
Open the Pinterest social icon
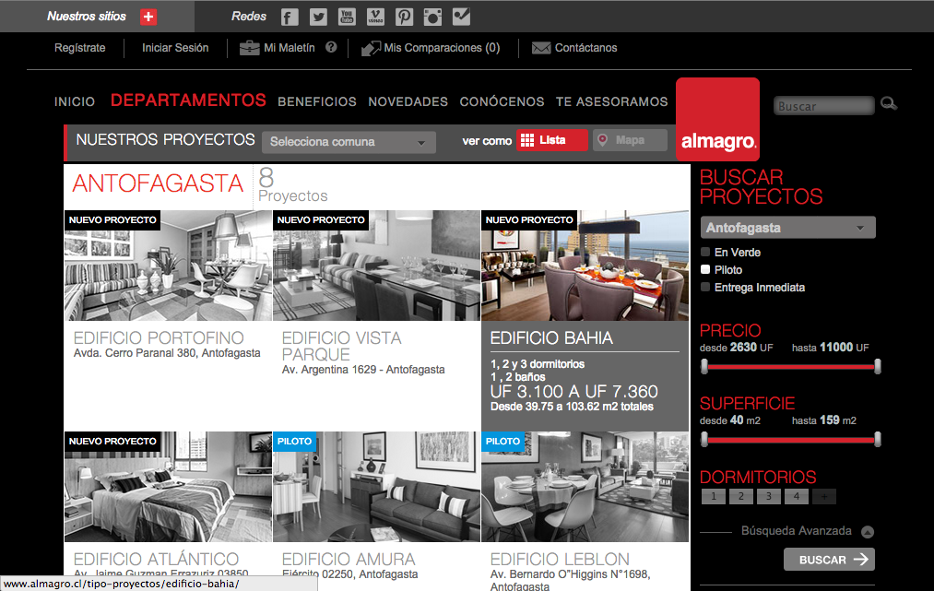(x=404, y=18)
